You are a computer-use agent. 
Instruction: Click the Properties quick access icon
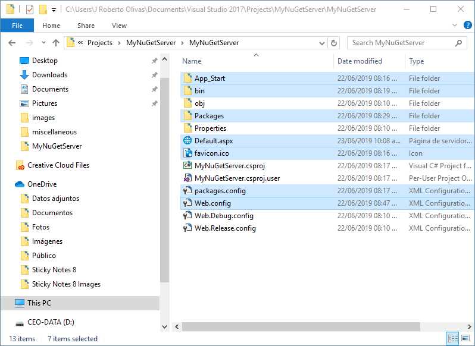pyautogui.click(x=29, y=10)
